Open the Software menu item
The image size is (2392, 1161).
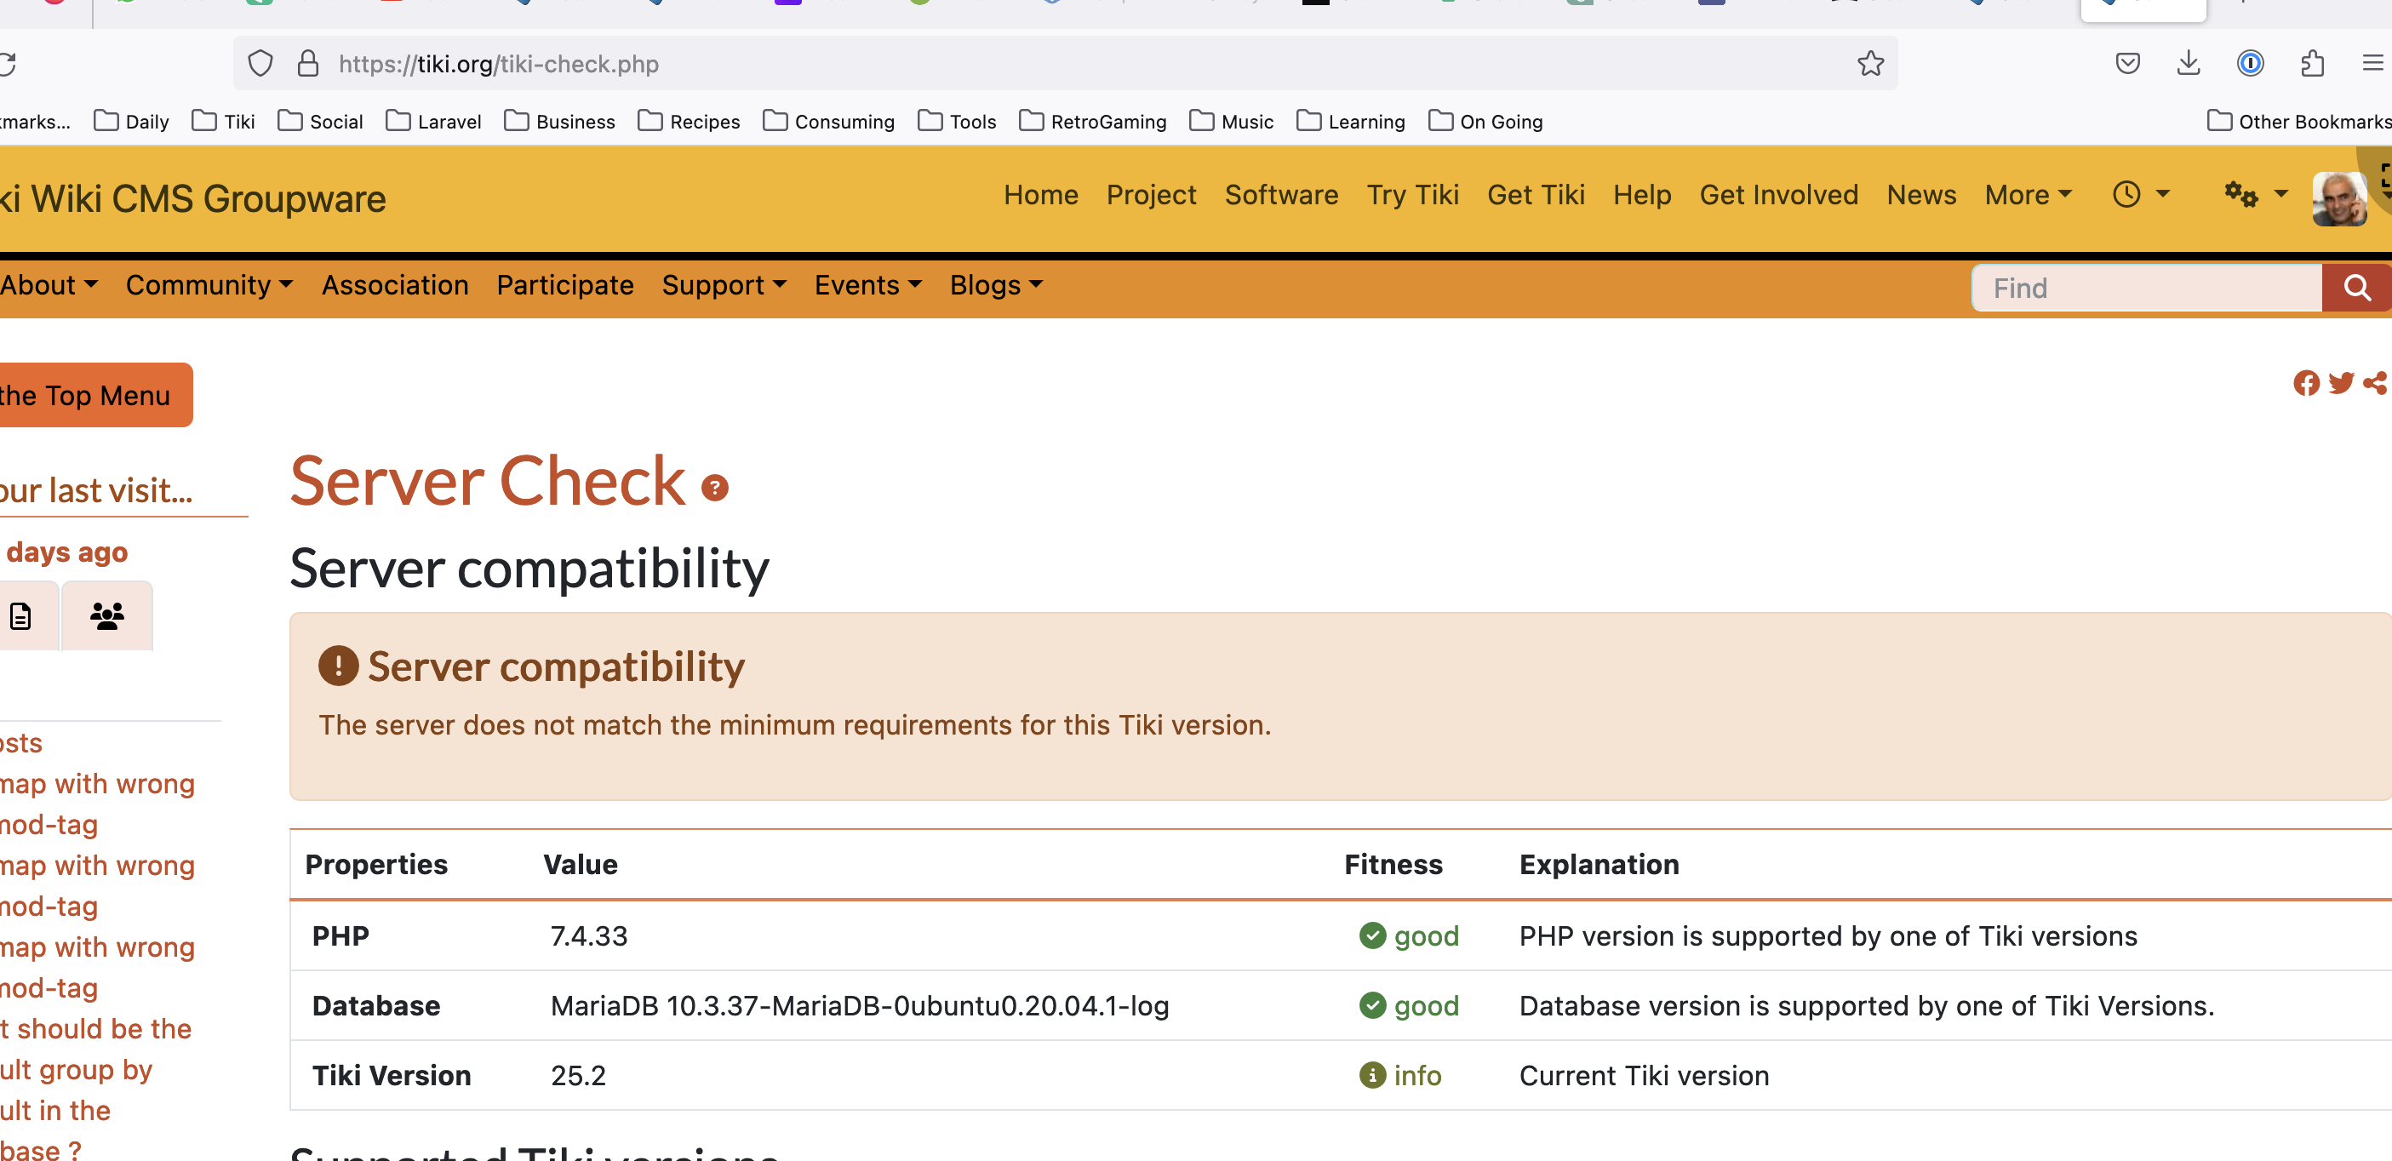pyautogui.click(x=1281, y=195)
